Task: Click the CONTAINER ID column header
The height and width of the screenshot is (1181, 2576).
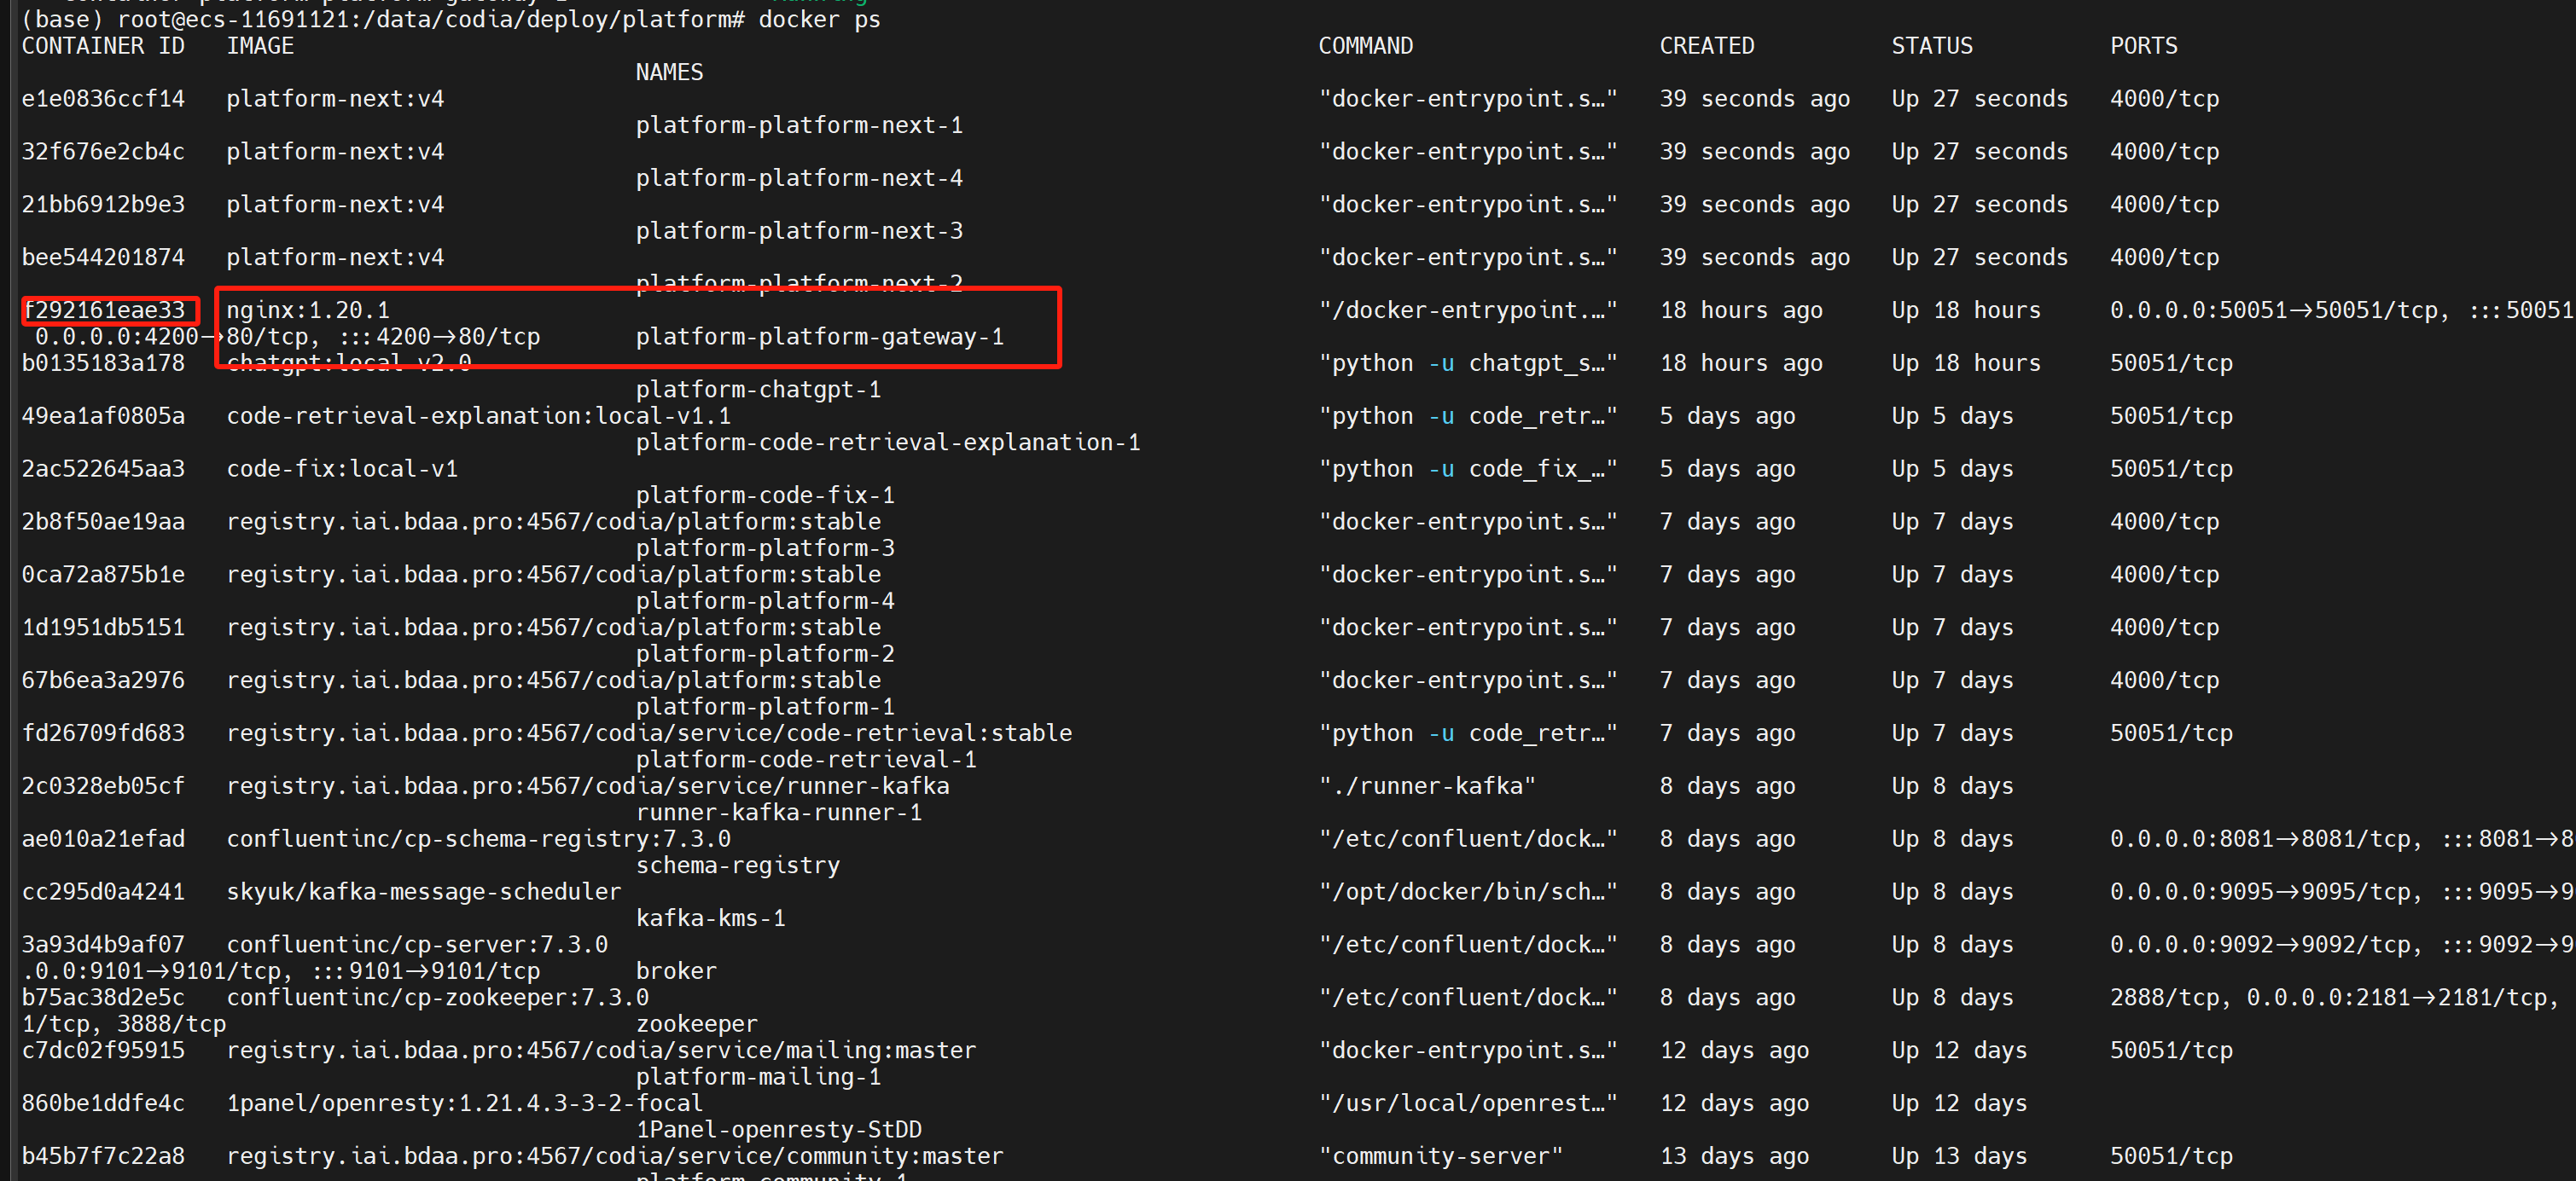Action: (103, 46)
